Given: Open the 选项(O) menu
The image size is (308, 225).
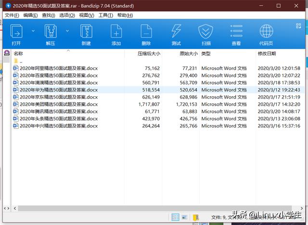Looking at the screenshot, I should point(67,15).
